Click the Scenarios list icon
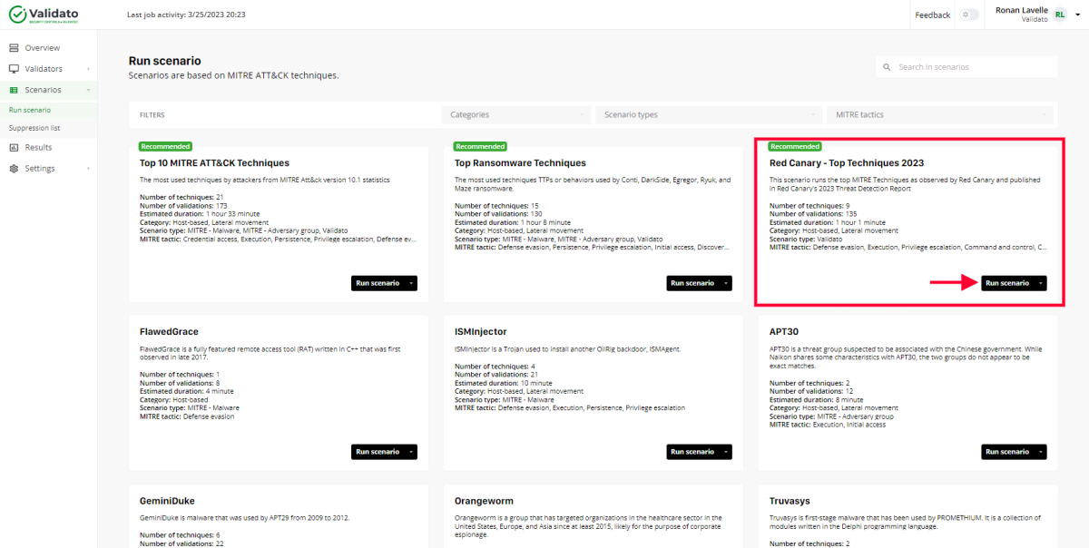1089x548 pixels. point(14,90)
